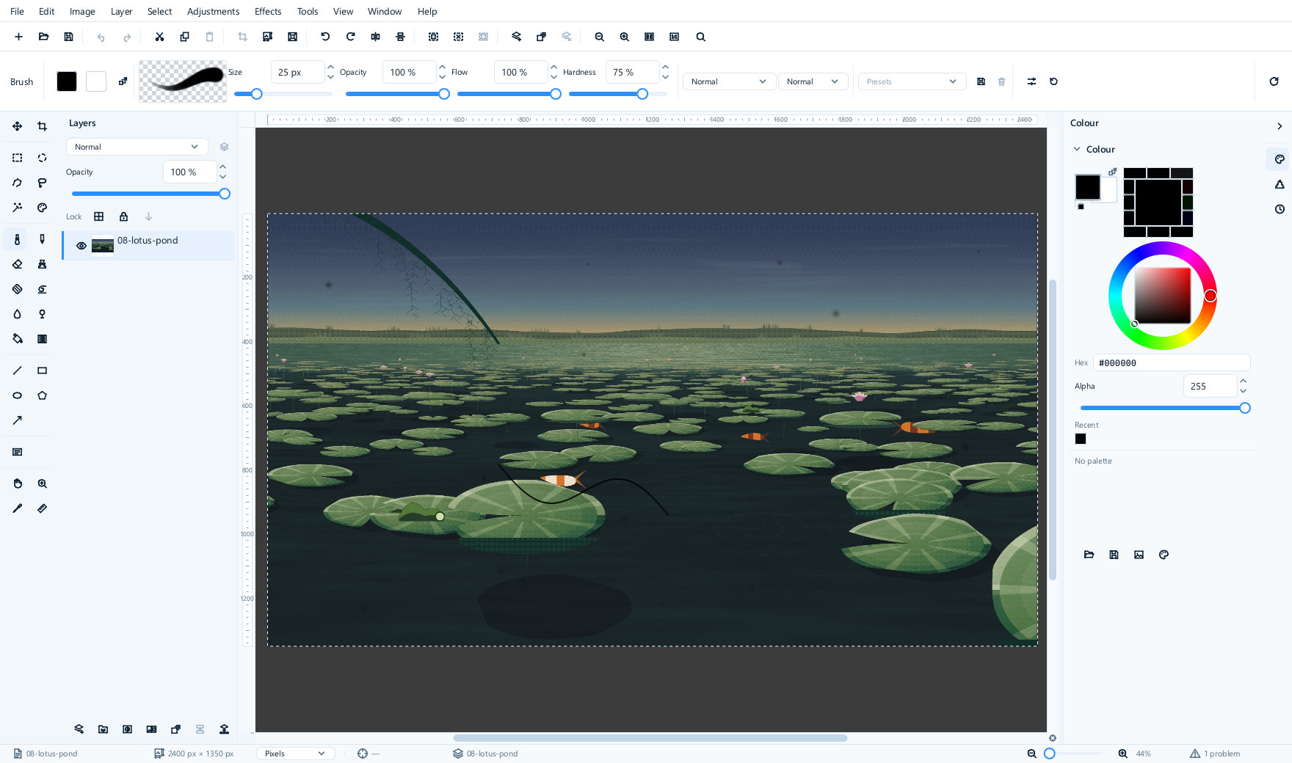Select the Flood Fill bucket tool
This screenshot has width=1292, height=763.
pyautogui.click(x=17, y=339)
